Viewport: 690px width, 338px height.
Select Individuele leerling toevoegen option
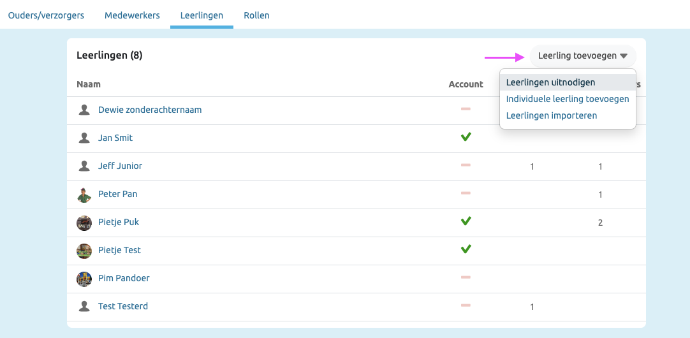(568, 99)
